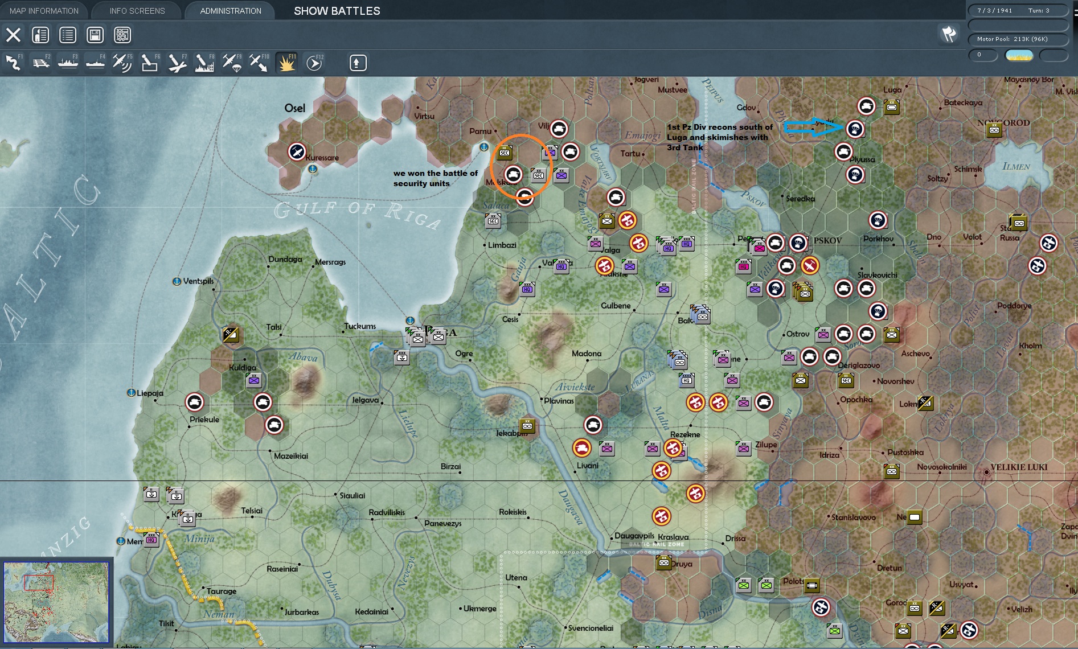Select the F4 amphibious transport ship icon
This screenshot has width=1078, height=649.
point(95,63)
